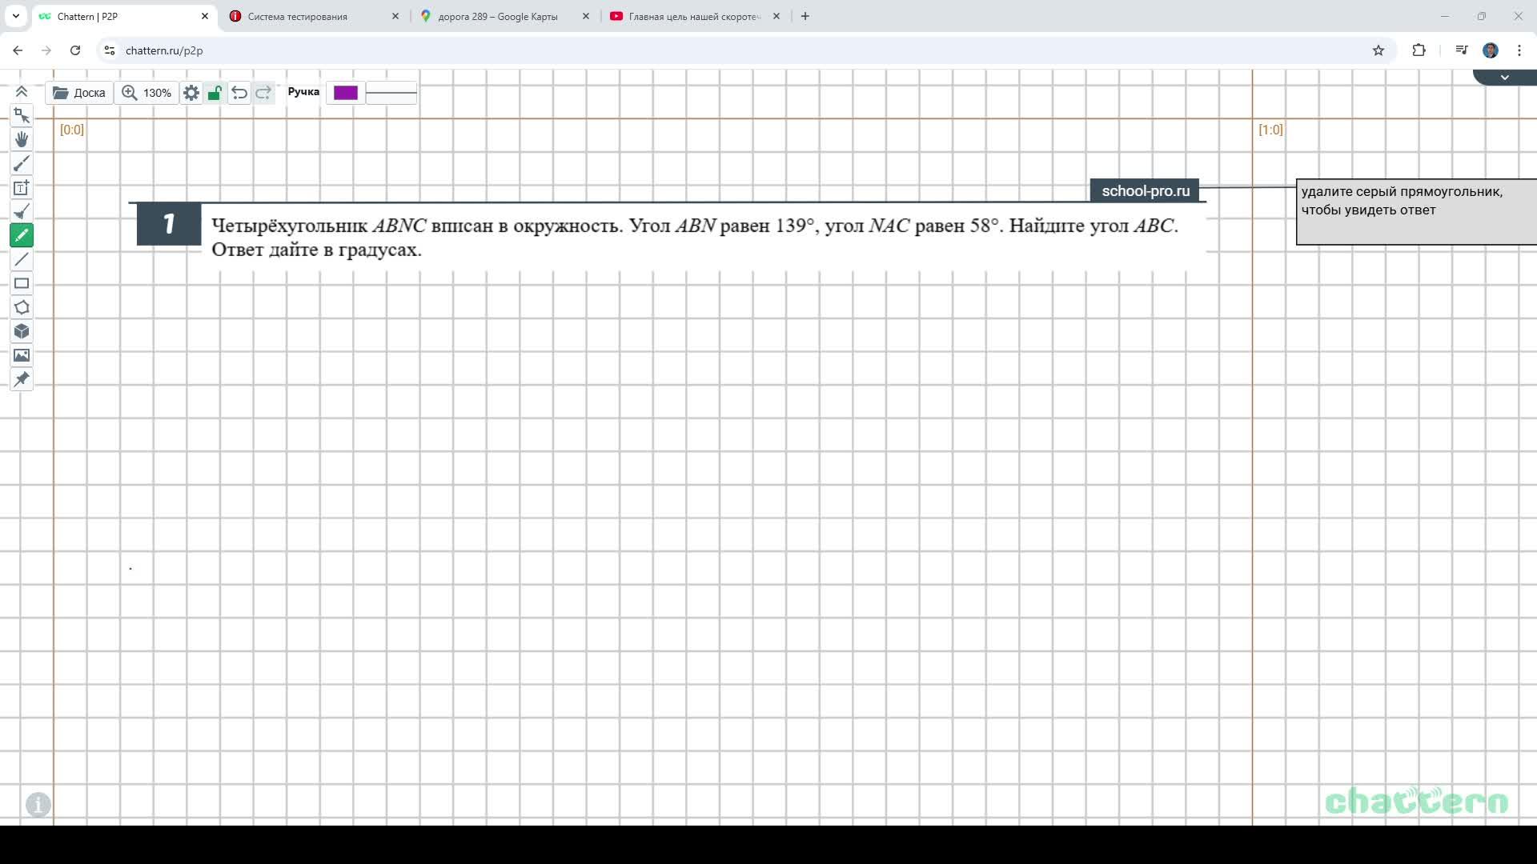This screenshot has height=864, width=1537.
Task: Undo the last action
Action: [x=239, y=93]
